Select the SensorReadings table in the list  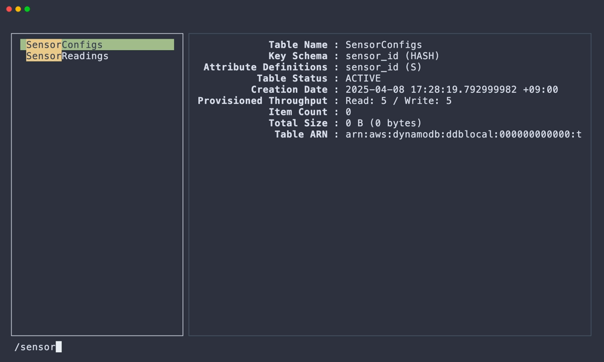pos(67,56)
